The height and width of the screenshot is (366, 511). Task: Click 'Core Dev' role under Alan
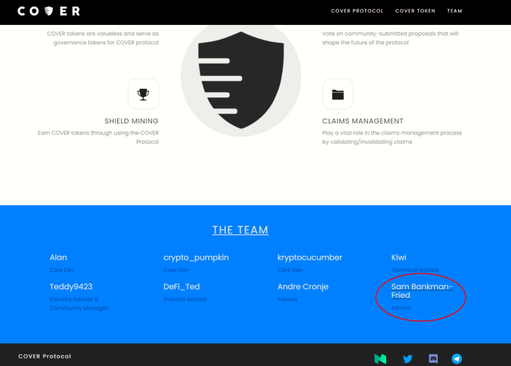[x=62, y=270]
